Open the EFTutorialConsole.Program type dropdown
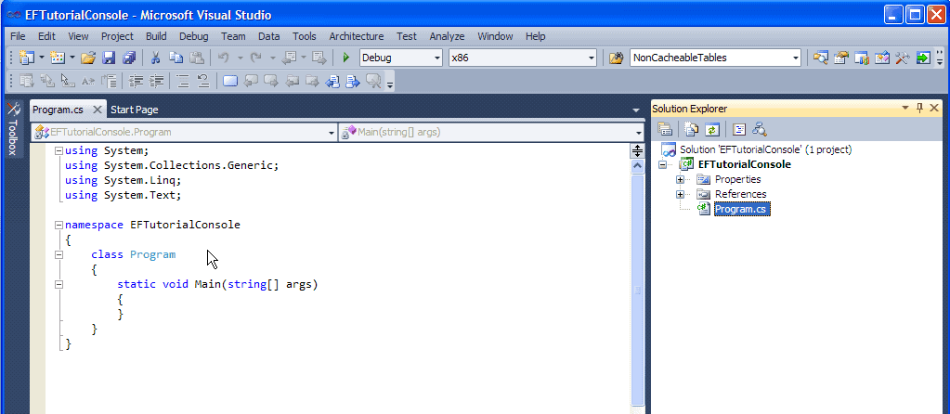 (331, 132)
